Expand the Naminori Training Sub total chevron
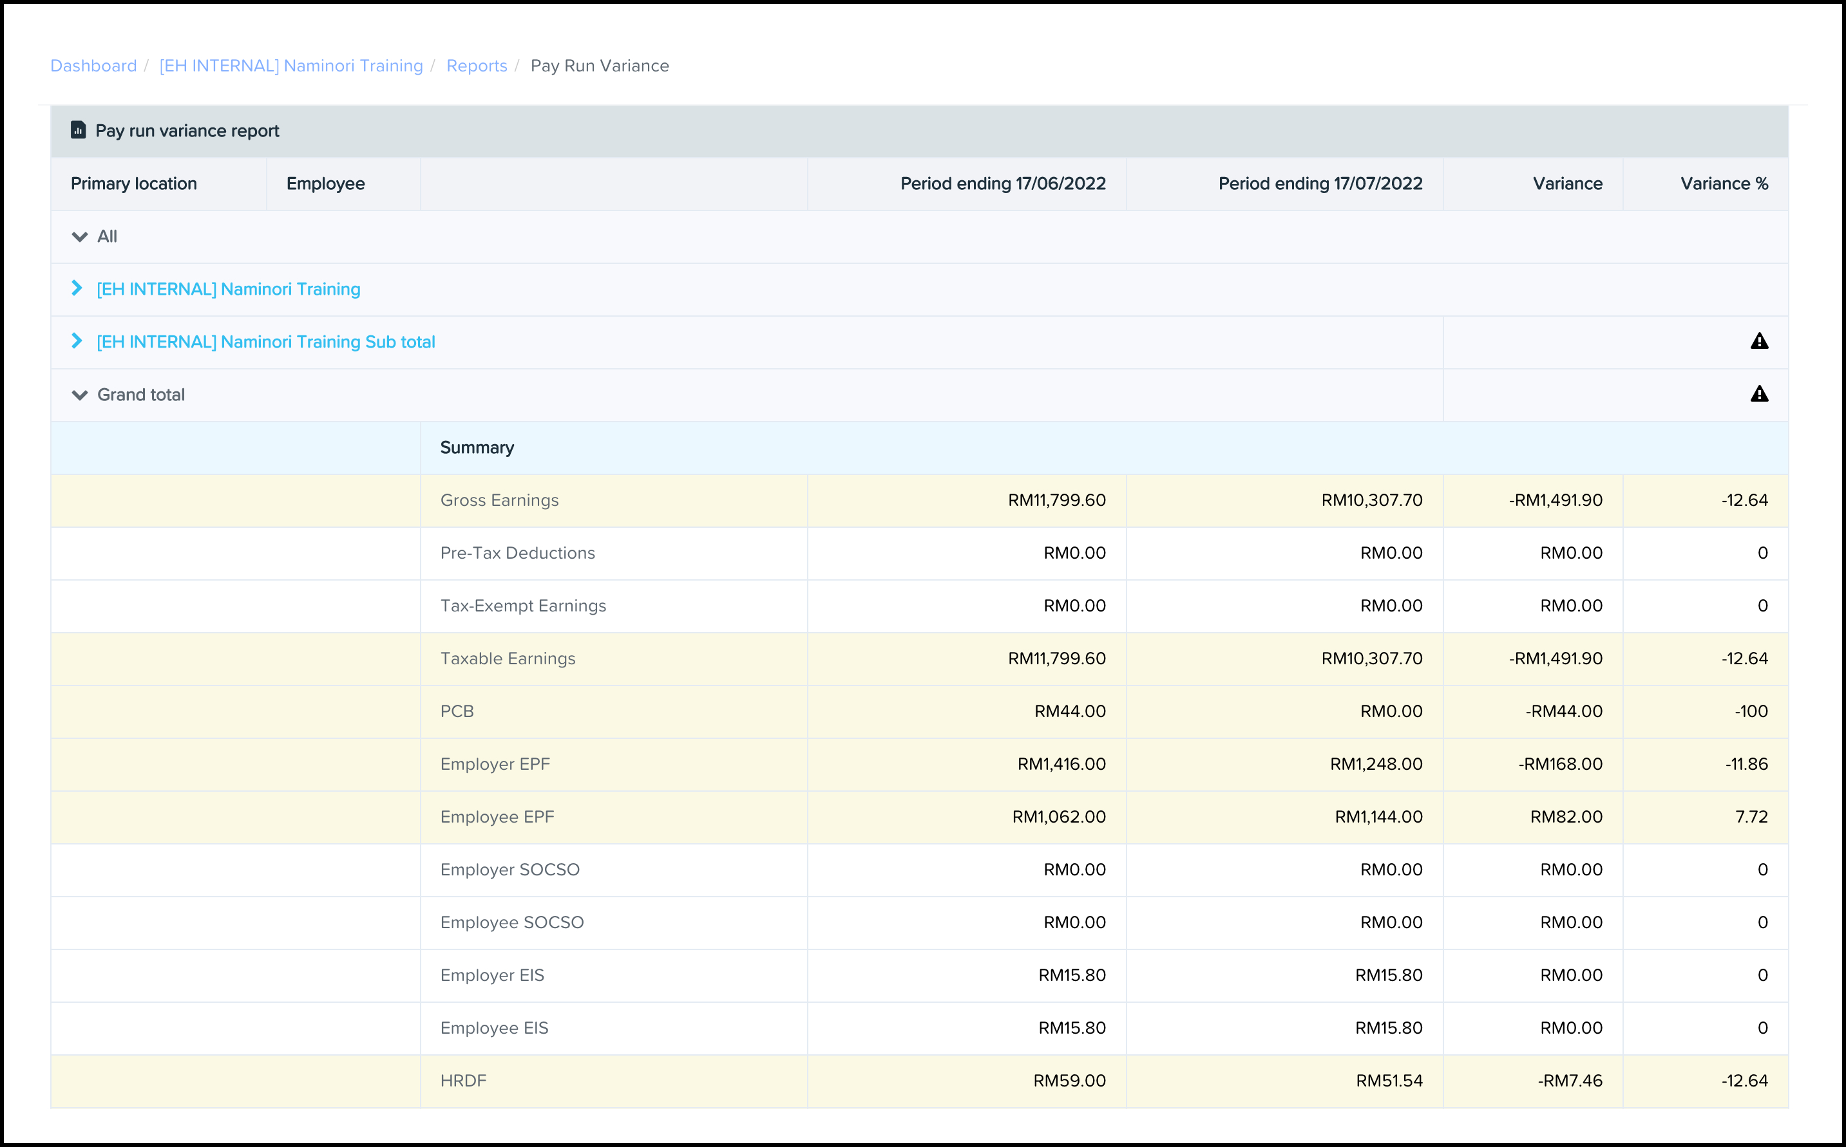 (77, 341)
